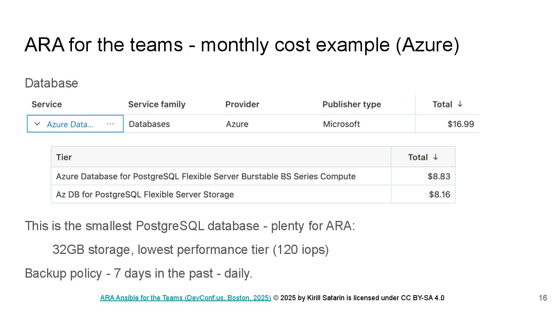Click the $8.16 storage cost cell
This screenshot has width=560, height=315.
pyautogui.click(x=439, y=194)
